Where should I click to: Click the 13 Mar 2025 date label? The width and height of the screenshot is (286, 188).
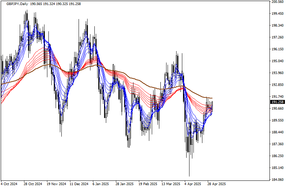(x=171, y=184)
